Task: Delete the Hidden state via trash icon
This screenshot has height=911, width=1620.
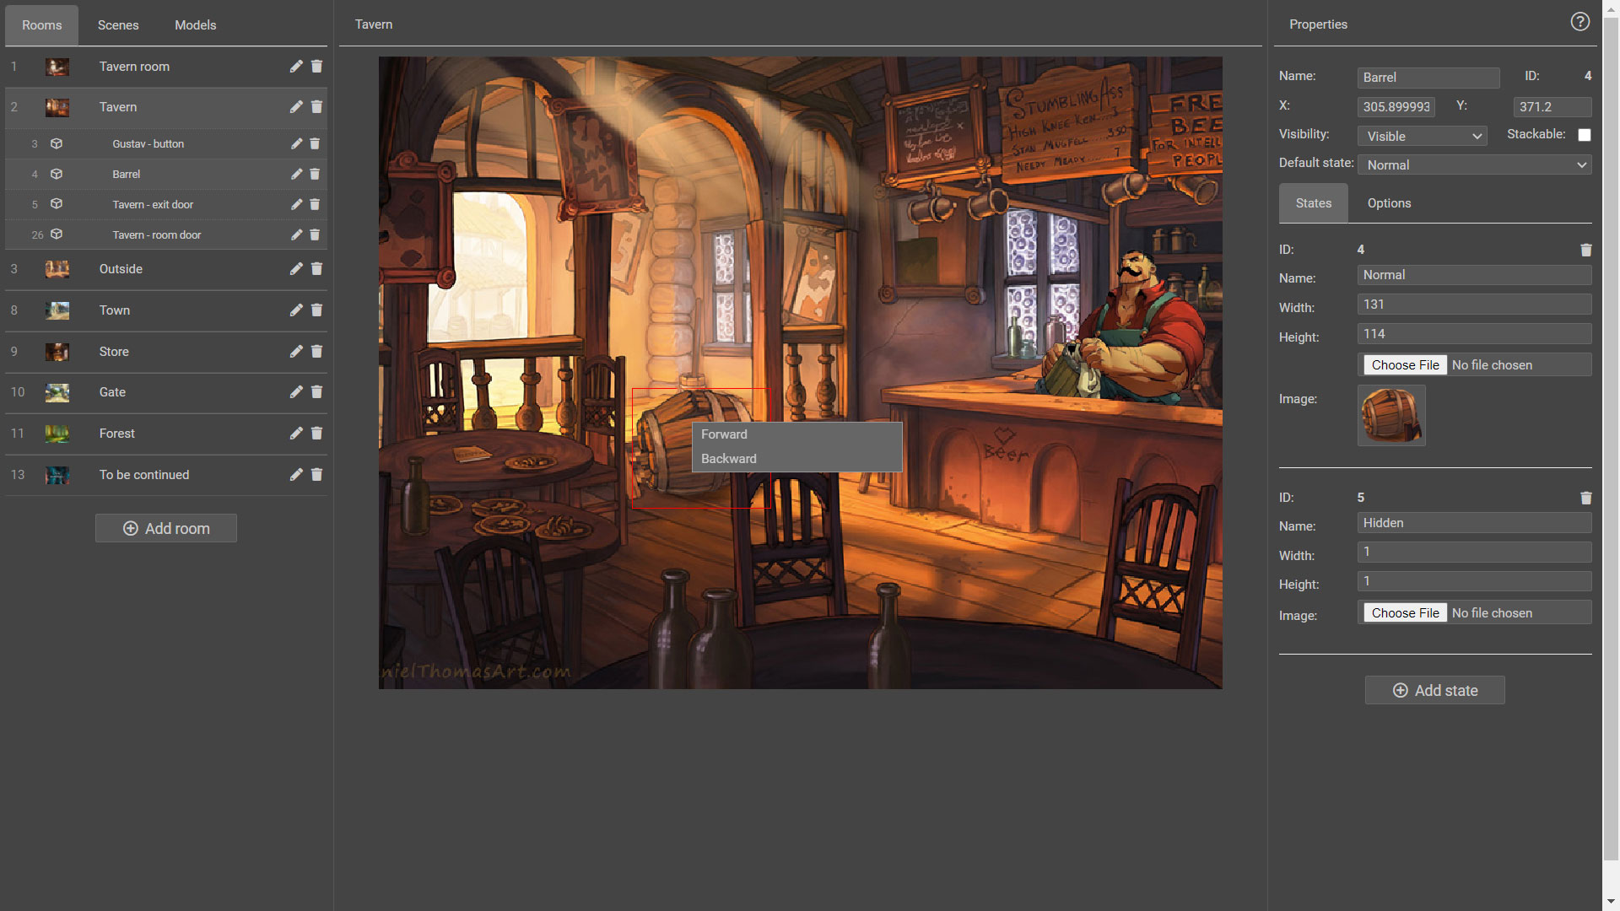Action: (1585, 499)
